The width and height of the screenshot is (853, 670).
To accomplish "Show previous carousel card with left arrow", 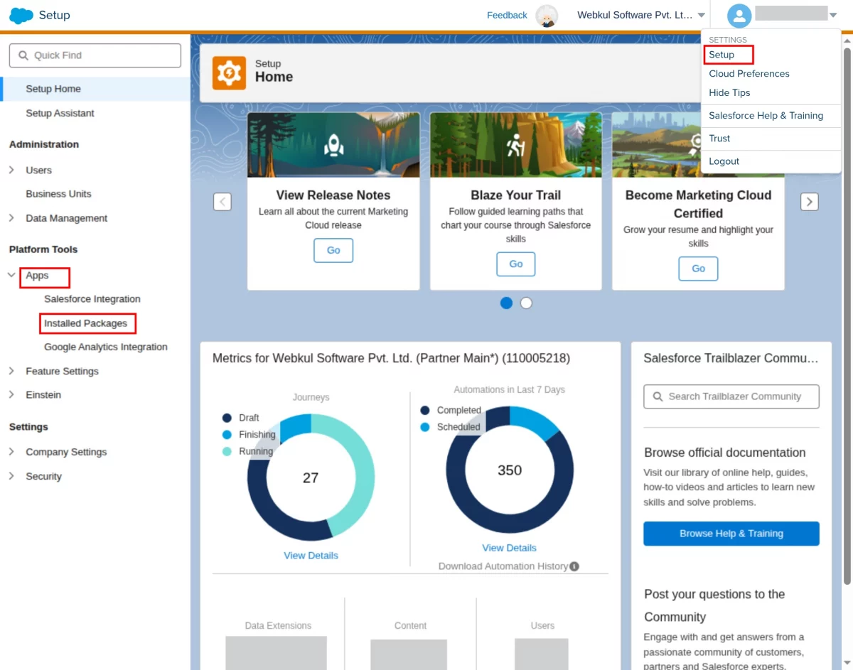I will pos(222,202).
